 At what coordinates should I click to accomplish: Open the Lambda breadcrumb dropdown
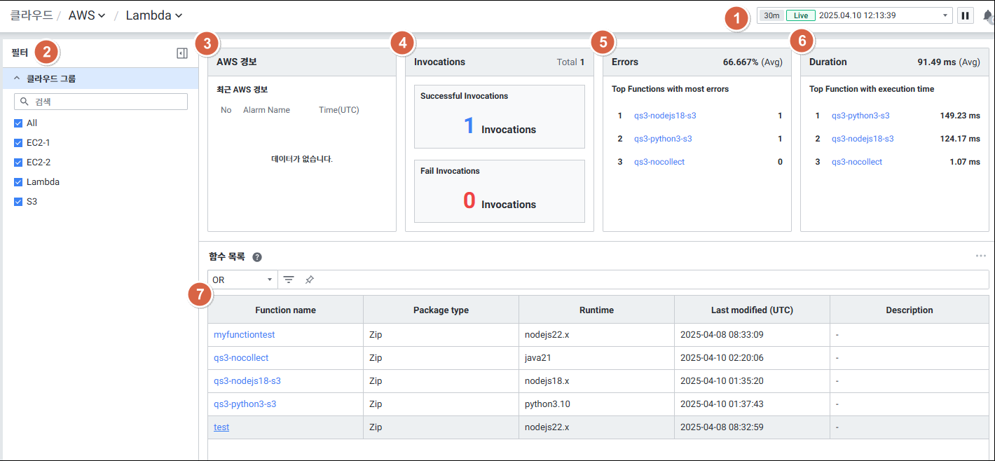[x=153, y=15]
